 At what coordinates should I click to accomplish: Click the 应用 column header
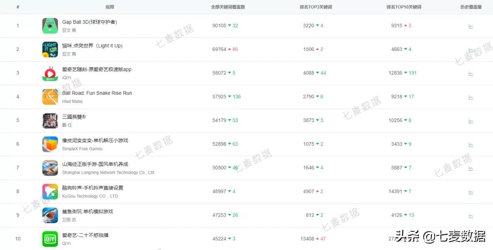pos(110,7)
